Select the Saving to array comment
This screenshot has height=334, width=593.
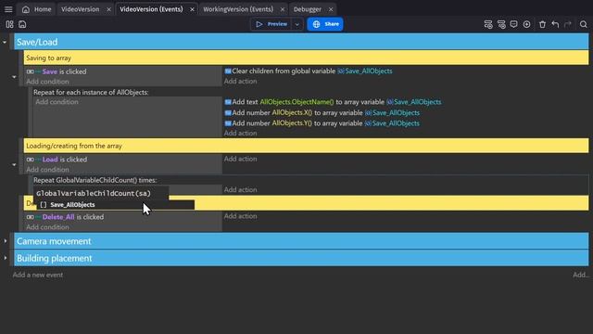[306, 58]
